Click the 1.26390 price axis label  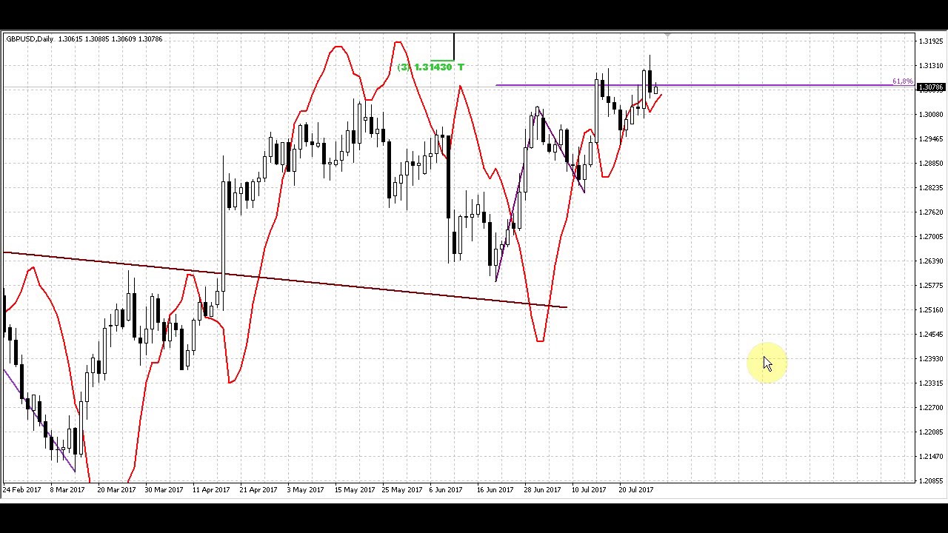click(x=931, y=261)
